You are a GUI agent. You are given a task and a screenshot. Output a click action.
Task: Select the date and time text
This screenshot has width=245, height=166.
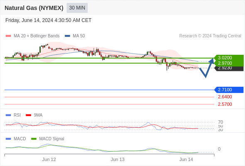(48, 20)
